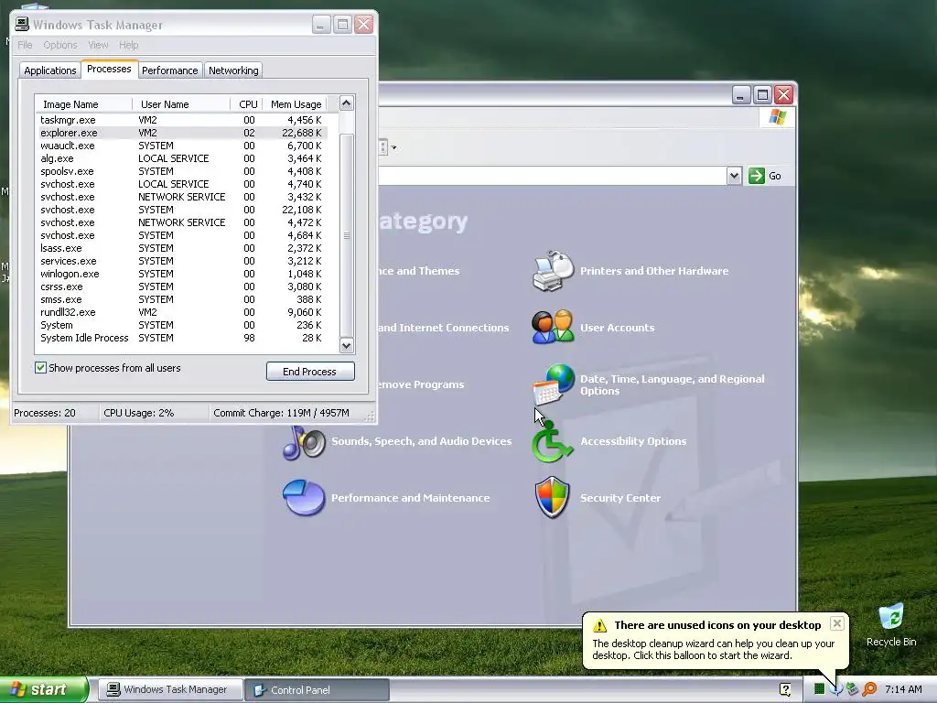Click the help question mark taskbar icon

coord(785,689)
